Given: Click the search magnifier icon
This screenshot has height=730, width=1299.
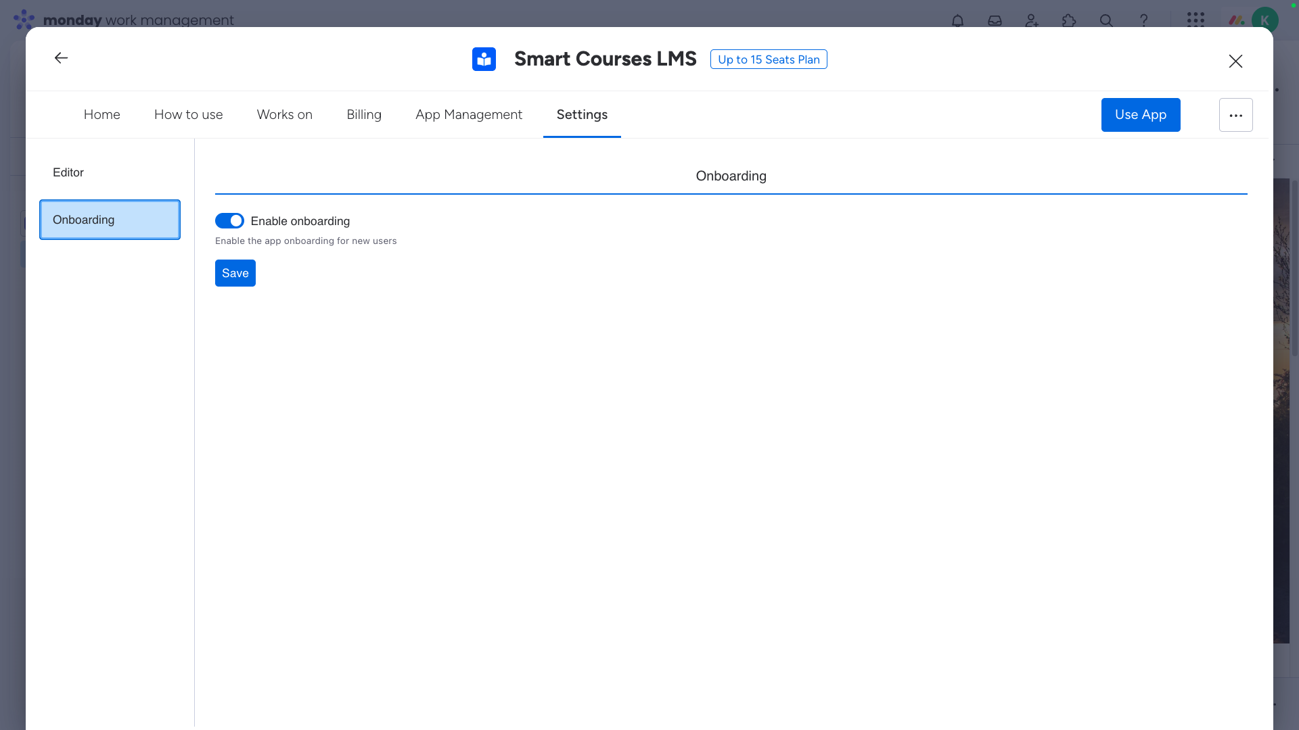Looking at the screenshot, I should pos(1106,20).
